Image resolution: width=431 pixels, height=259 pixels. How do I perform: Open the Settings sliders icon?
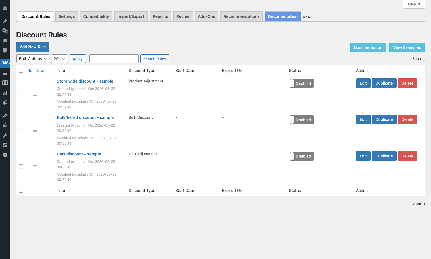tap(5, 145)
